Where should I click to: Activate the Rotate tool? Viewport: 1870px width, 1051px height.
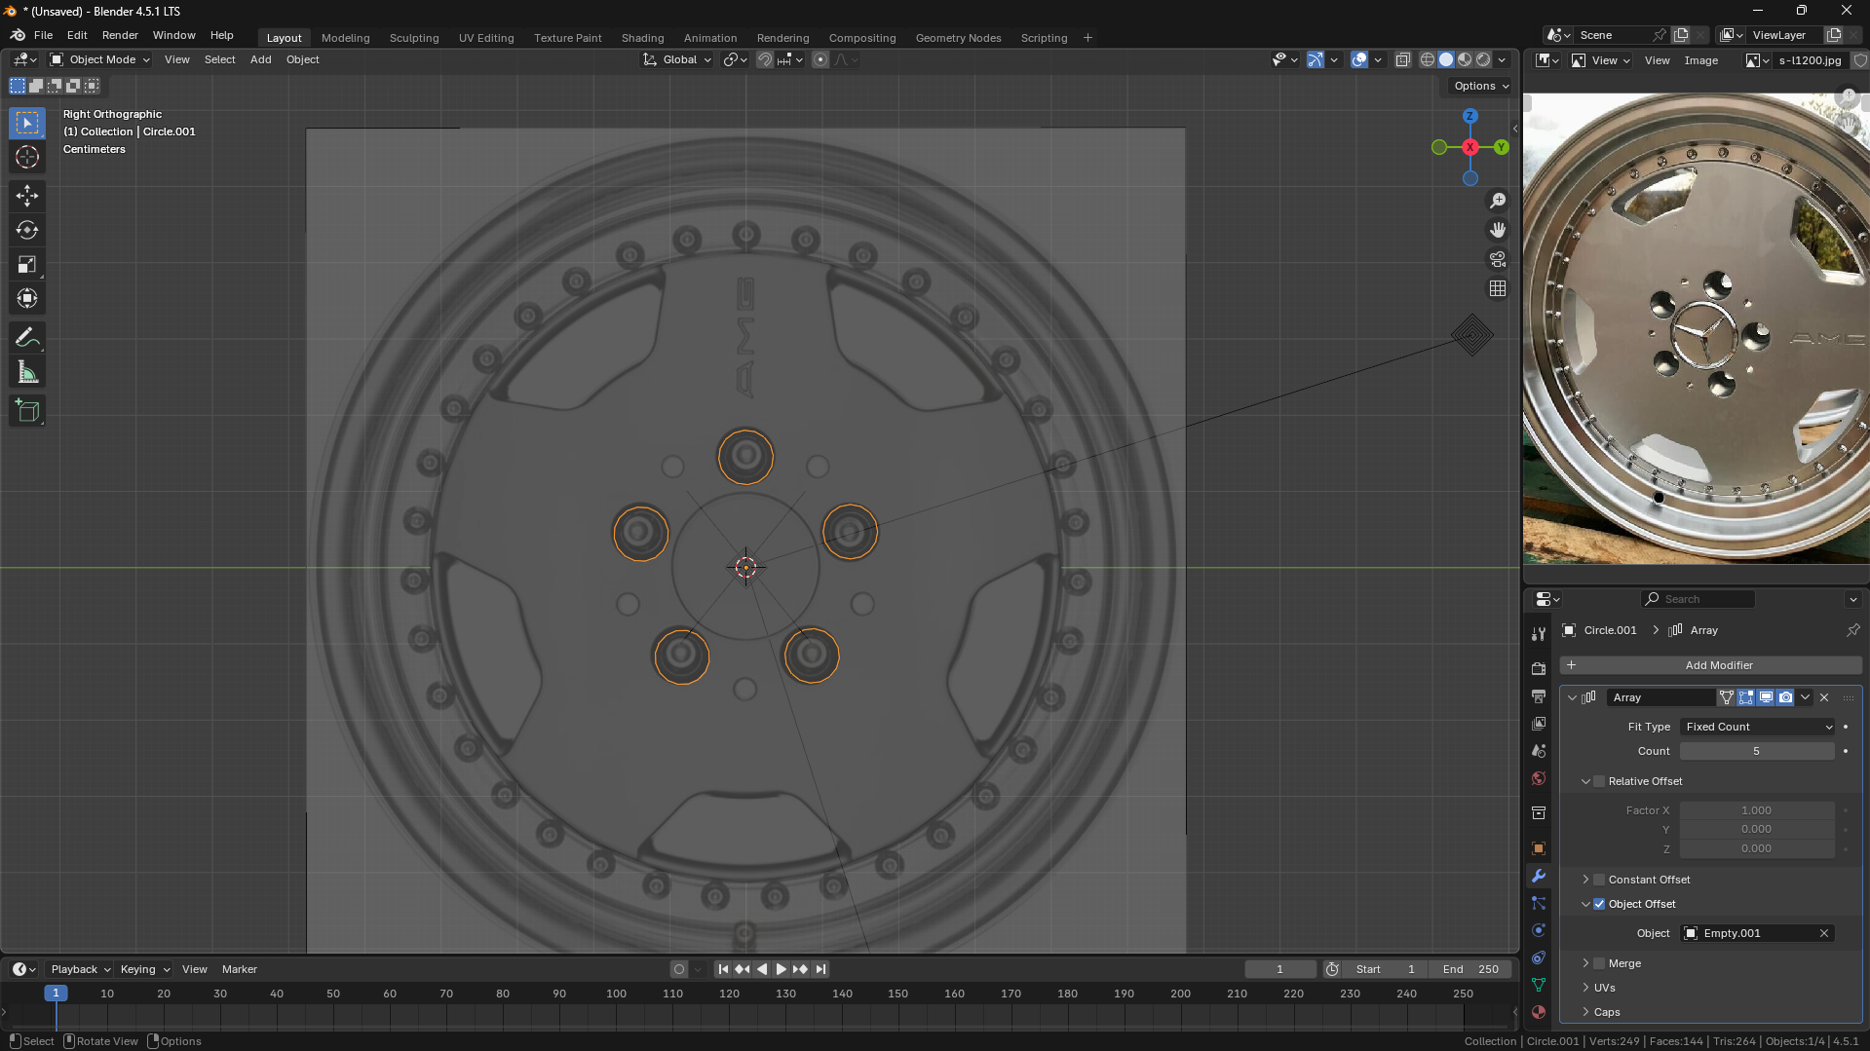[x=27, y=230]
